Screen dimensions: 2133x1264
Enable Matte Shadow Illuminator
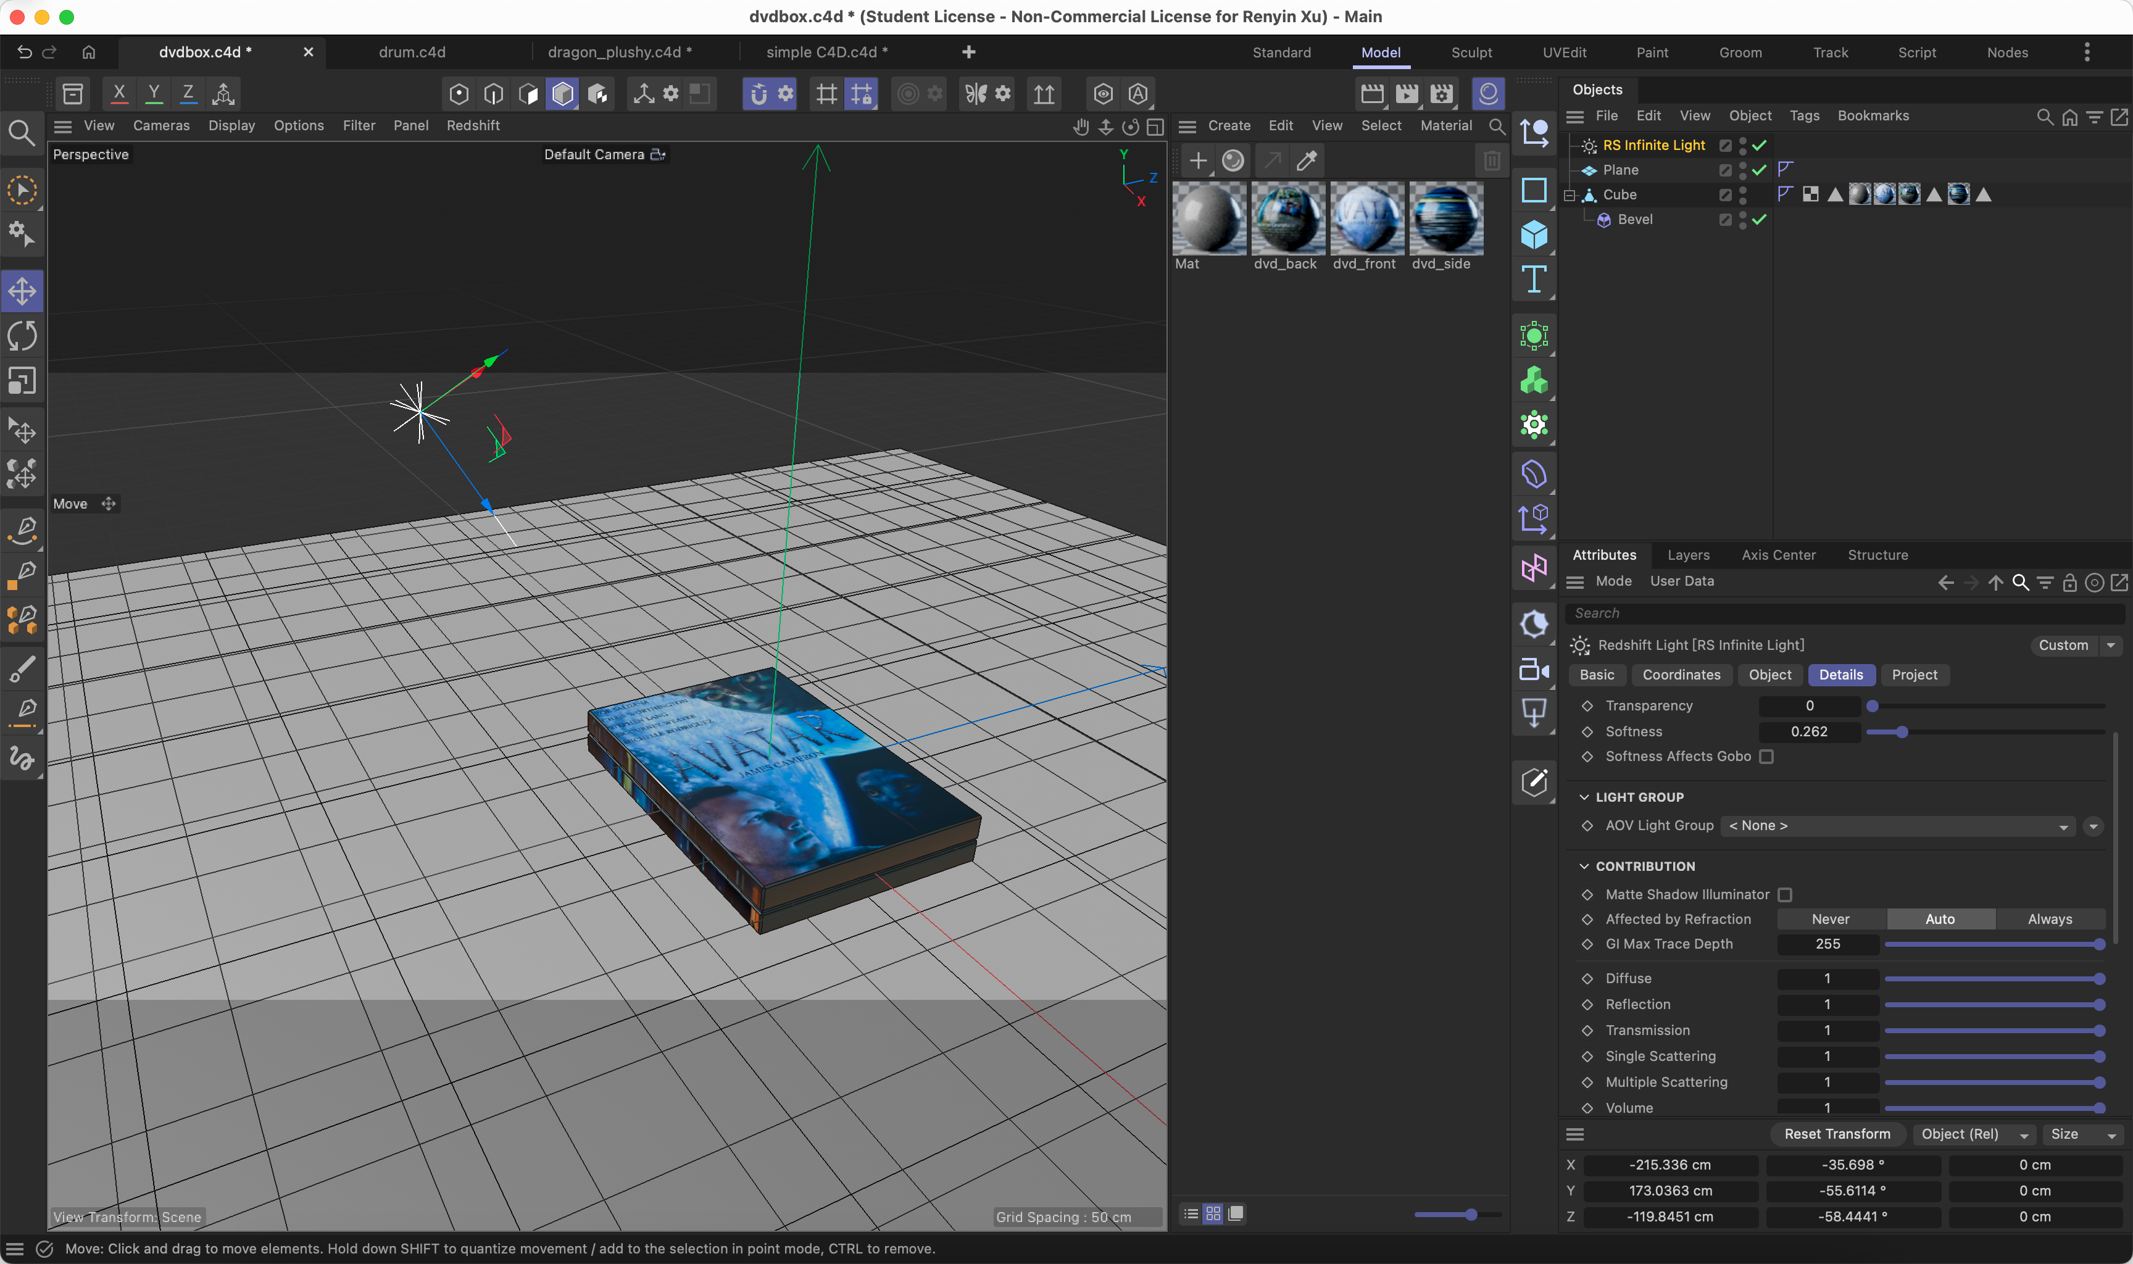(x=1786, y=894)
